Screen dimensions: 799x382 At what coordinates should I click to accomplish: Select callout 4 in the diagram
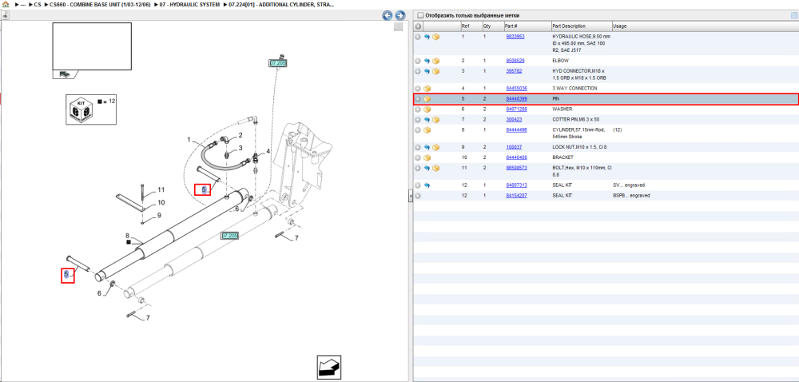268,151
